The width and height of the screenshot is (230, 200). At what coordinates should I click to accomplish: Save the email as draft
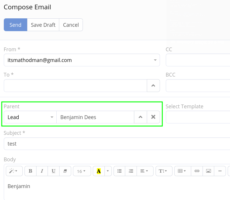point(43,25)
